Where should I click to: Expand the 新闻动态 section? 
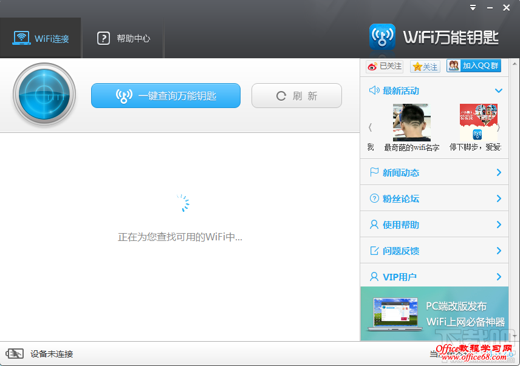click(x=499, y=172)
